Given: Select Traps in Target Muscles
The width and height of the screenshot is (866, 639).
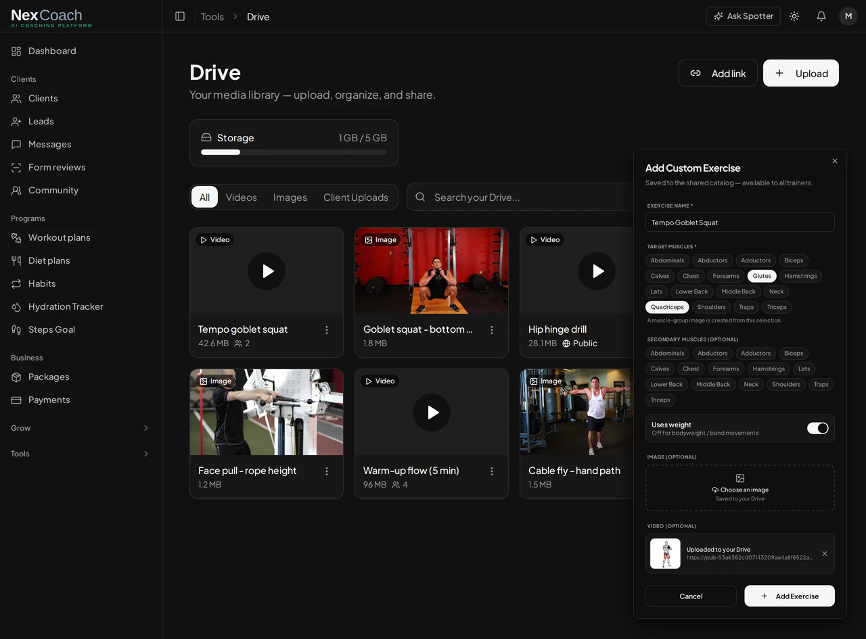Looking at the screenshot, I should coord(746,307).
